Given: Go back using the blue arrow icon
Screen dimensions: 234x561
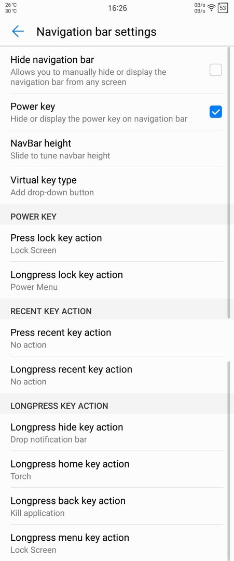Looking at the screenshot, I should coord(18,32).
